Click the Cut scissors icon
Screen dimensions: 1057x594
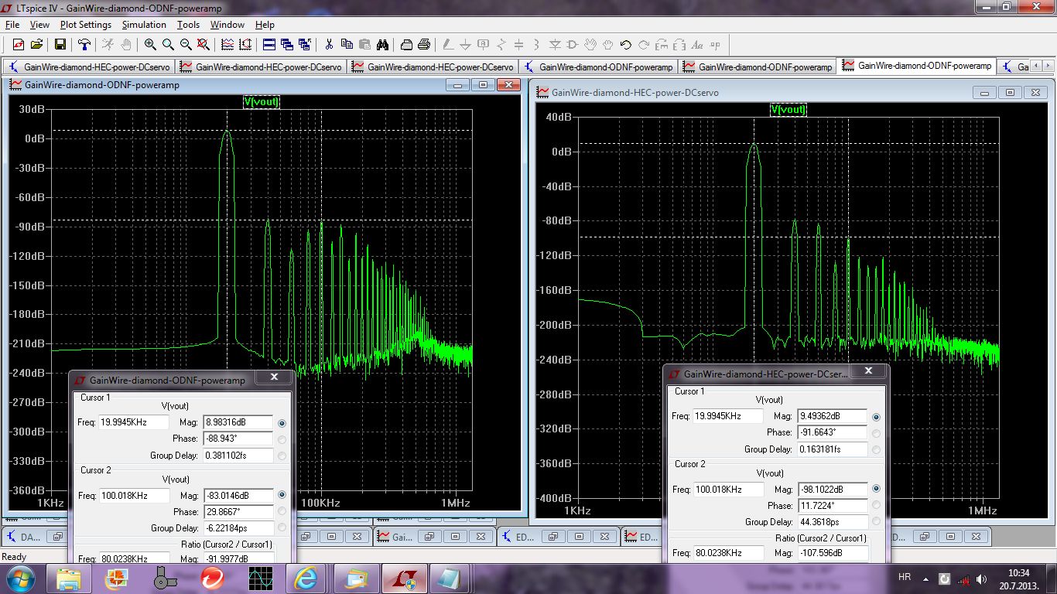(x=329, y=45)
